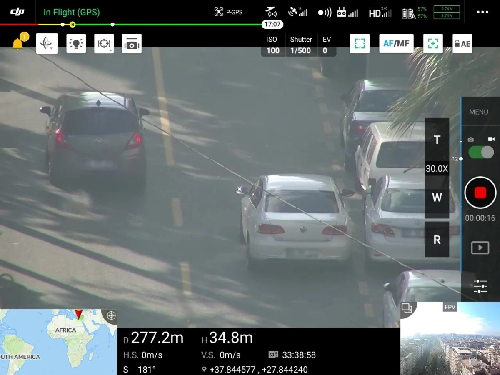500x375 pixels.
Task: Open the notification bell alerts
Action: click(18, 42)
